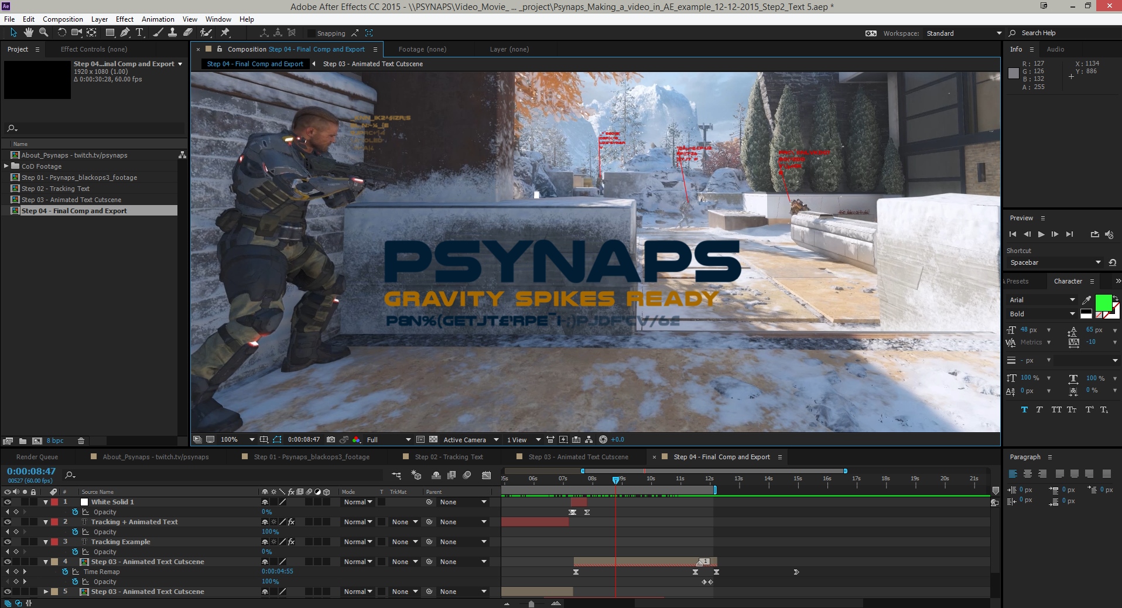Image resolution: width=1122 pixels, height=608 pixels.
Task: Select the Roto Brush tool
Action: pos(206,33)
